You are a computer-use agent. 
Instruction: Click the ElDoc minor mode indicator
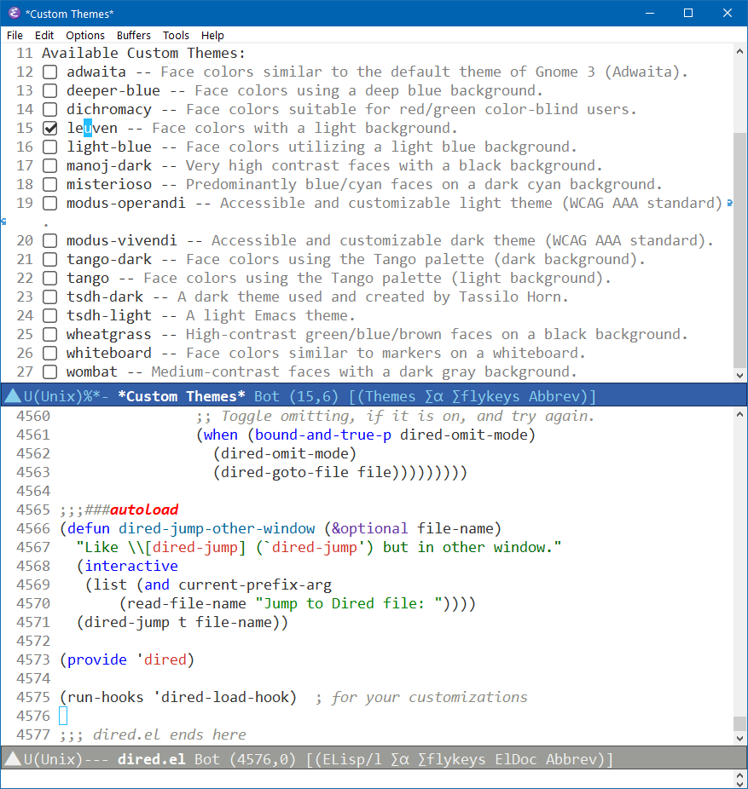[516, 759]
